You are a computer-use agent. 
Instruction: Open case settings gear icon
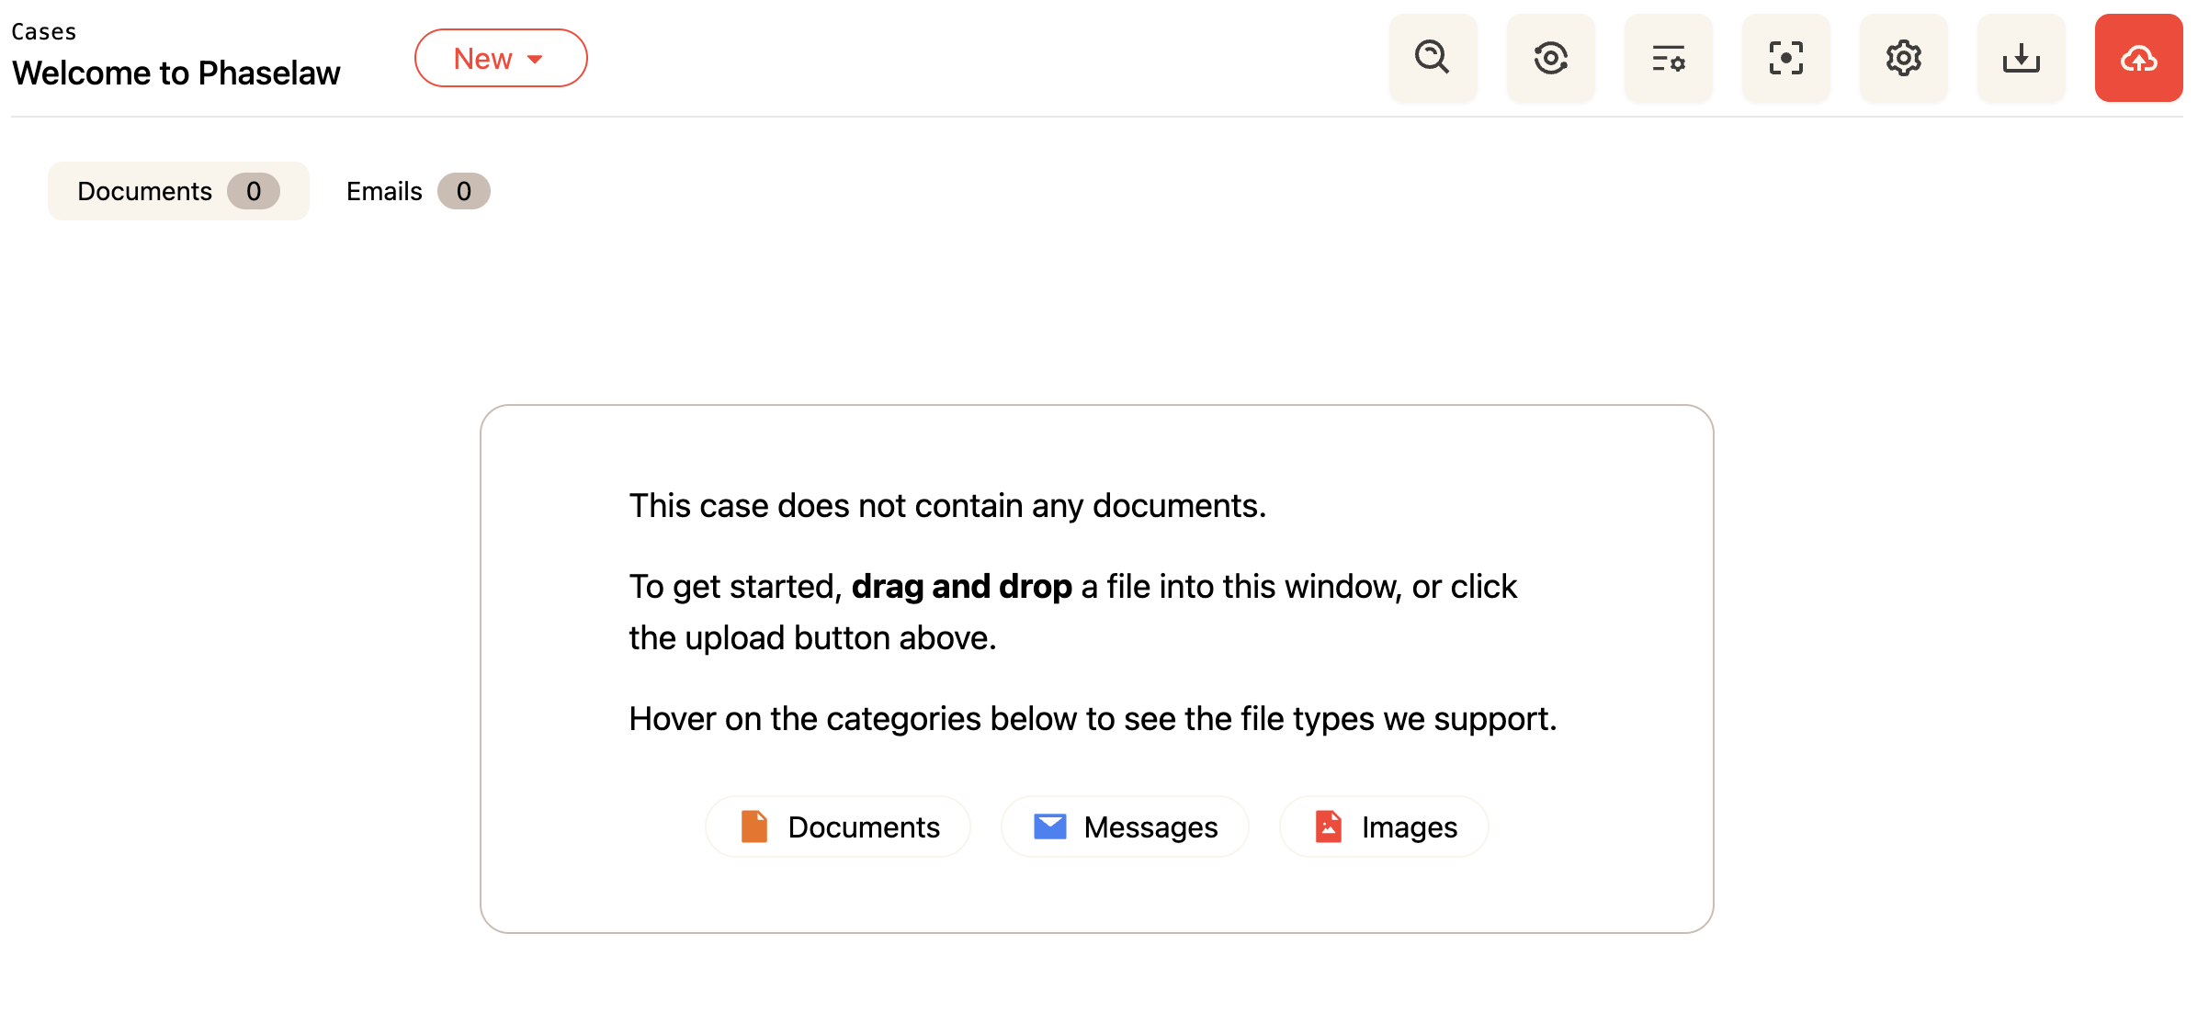click(1903, 58)
